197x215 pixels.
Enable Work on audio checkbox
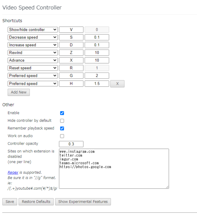[62, 136]
